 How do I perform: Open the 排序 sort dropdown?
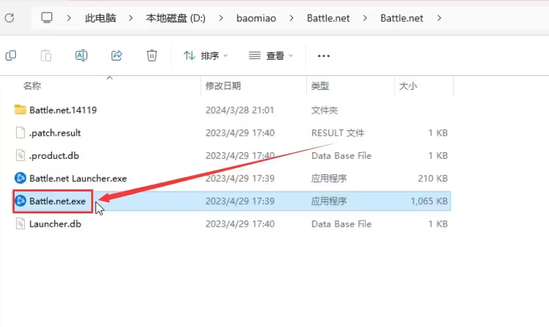(206, 56)
